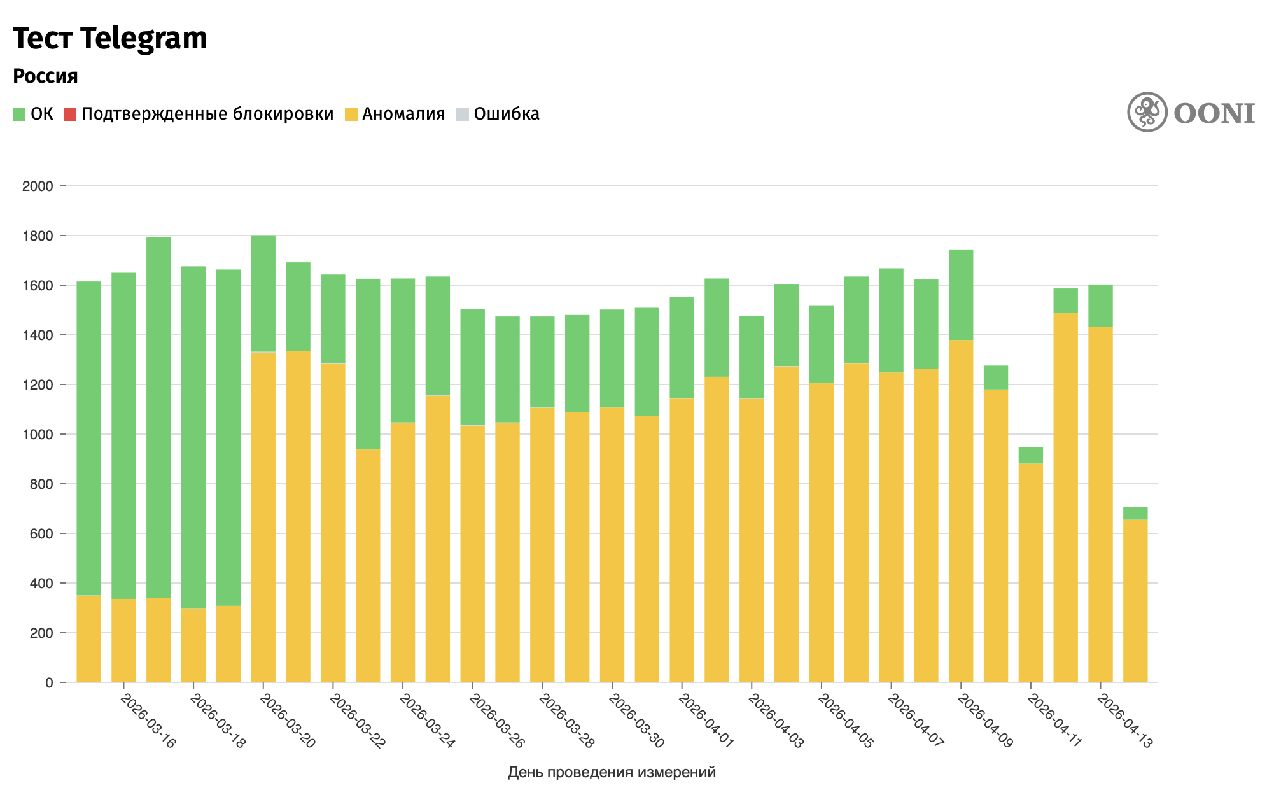Screen dimensions: 1274x802
Task: Toggle the Ошибка legend label
Action: pyautogui.click(x=507, y=115)
